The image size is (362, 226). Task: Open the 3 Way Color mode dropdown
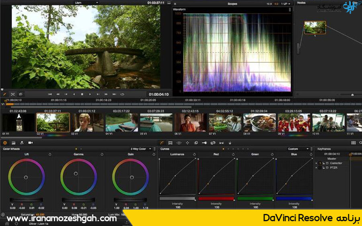pos(141,149)
